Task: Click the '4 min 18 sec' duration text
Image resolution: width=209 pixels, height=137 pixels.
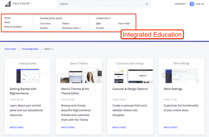Action: [119, 99]
